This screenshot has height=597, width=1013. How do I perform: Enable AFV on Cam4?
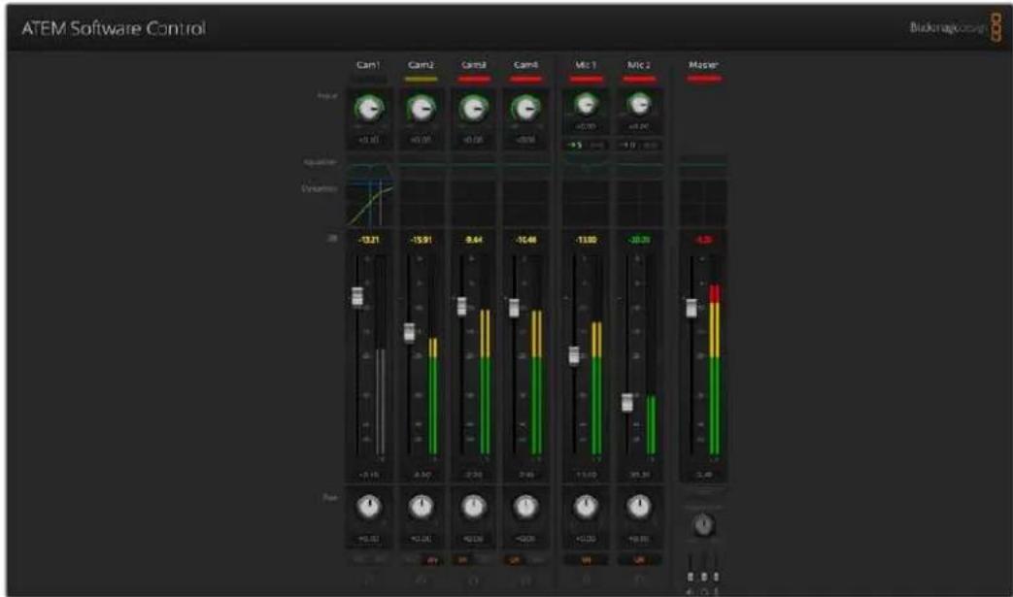click(537, 559)
